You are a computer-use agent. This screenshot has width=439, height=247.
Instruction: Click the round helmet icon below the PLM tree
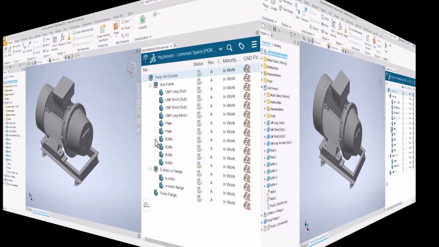tap(146, 205)
